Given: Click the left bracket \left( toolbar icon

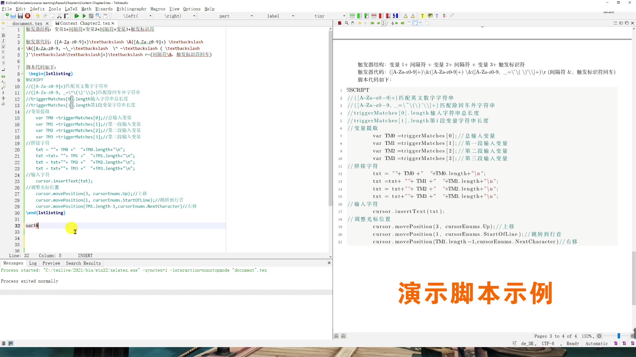Looking at the screenshot, I should (x=132, y=16).
